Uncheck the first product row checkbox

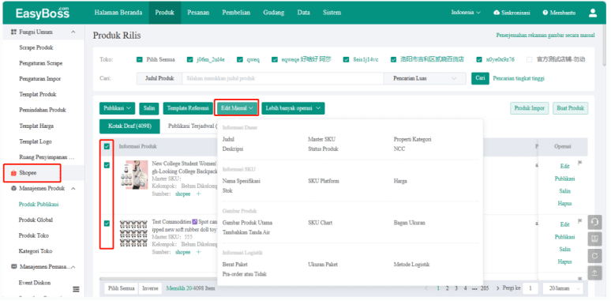107,165
